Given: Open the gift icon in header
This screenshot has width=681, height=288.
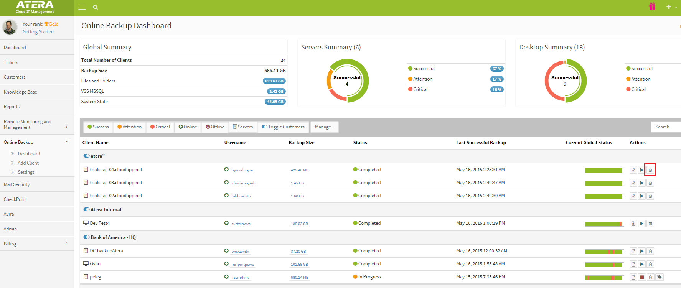Looking at the screenshot, I should pyautogui.click(x=652, y=7).
